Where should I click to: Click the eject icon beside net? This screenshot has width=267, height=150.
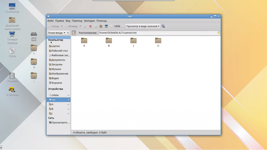[x=69, y=100]
